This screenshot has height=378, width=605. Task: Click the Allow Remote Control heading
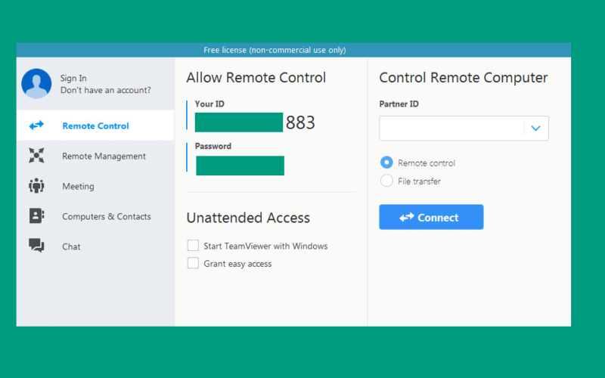256,78
